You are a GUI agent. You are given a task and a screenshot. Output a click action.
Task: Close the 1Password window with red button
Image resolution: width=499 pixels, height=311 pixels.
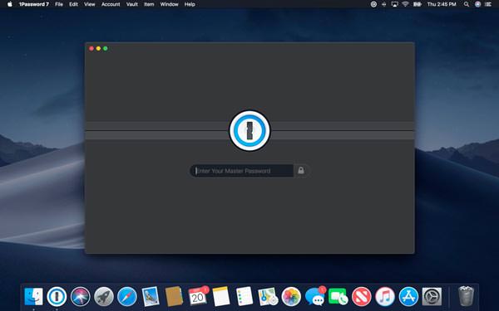tap(91, 49)
